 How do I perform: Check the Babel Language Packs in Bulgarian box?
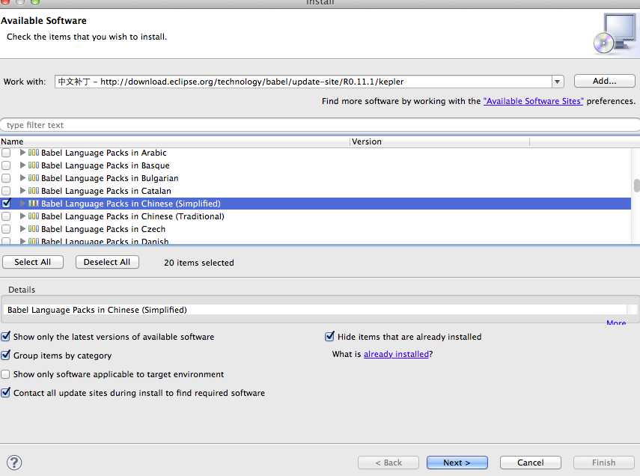point(6,178)
